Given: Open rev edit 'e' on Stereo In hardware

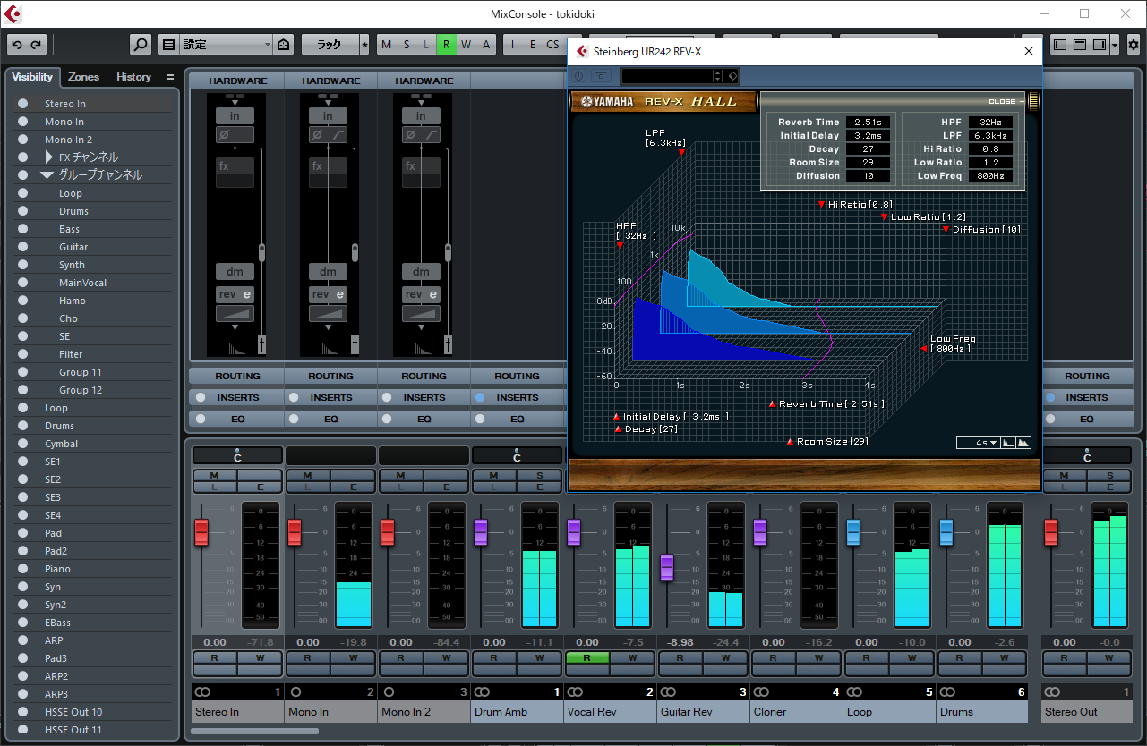Looking at the screenshot, I should point(247,294).
